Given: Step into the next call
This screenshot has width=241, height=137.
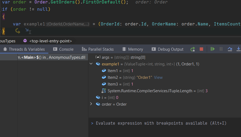Looking at the screenshot, I should (238, 49).
